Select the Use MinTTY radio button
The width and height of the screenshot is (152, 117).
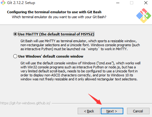point(15,34)
